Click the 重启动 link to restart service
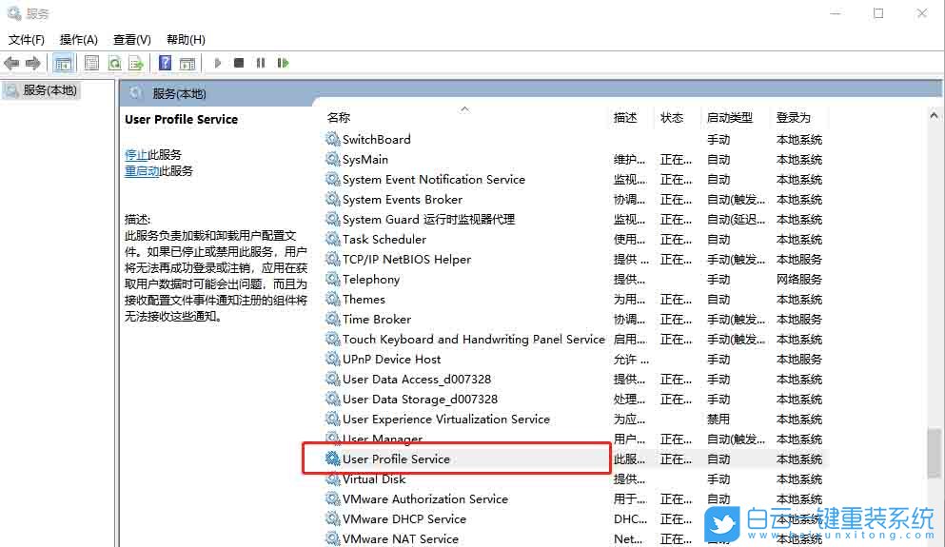The height and width of the screenshot is (547, 945). coord(142,171)
